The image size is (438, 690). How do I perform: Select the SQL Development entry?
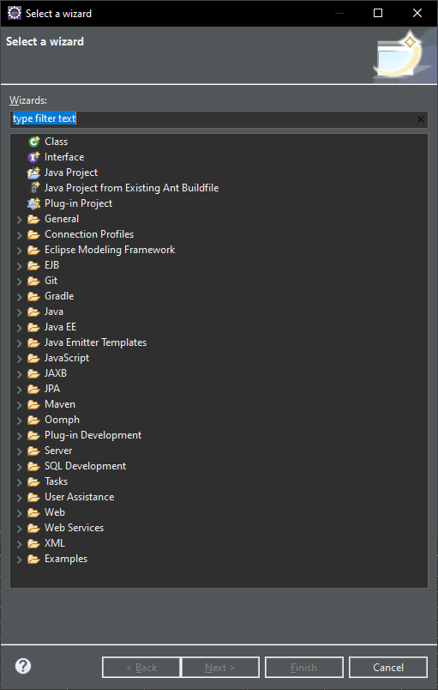(x=85, y=466)
